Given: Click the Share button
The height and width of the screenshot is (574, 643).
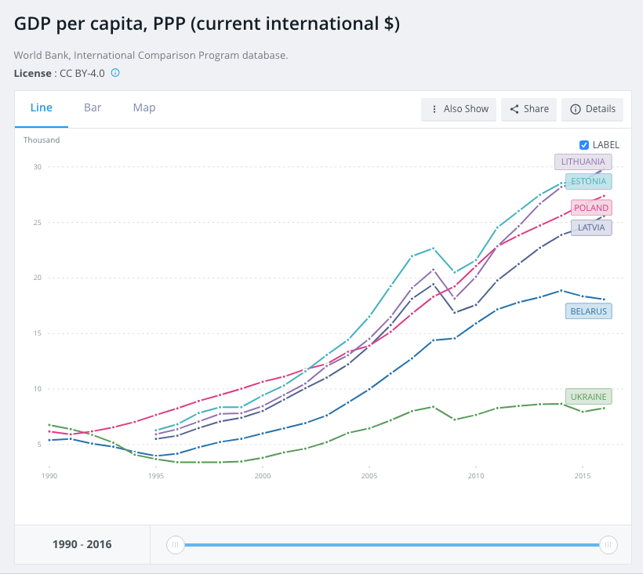Looking at the screenshot, I should point(529,109).
